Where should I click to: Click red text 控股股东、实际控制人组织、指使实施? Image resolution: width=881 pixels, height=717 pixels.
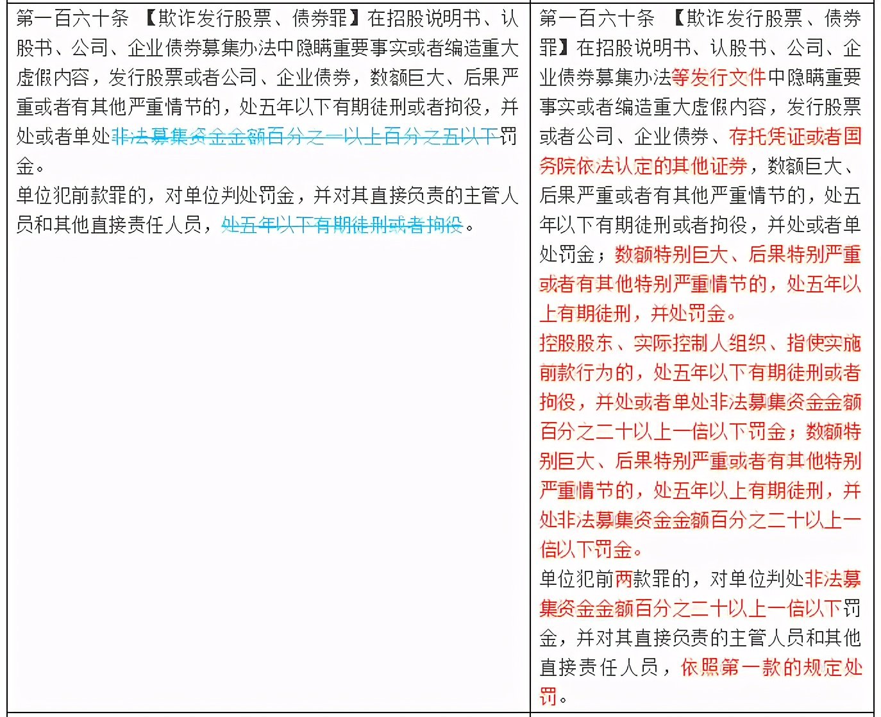point(700,343)
